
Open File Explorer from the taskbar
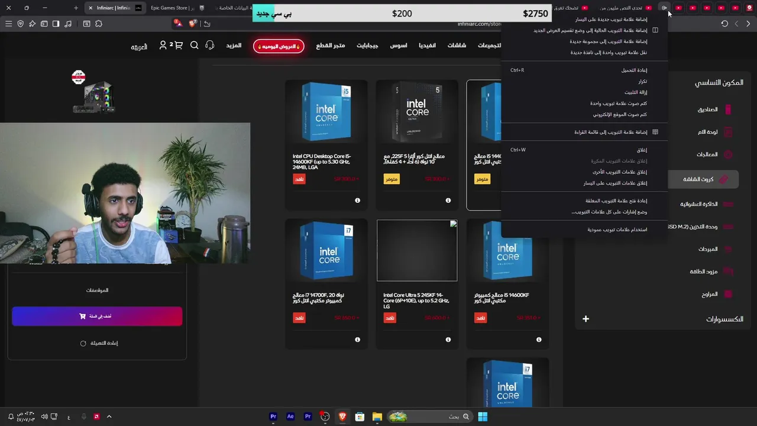pyautogui.click(x=377, y=417)
